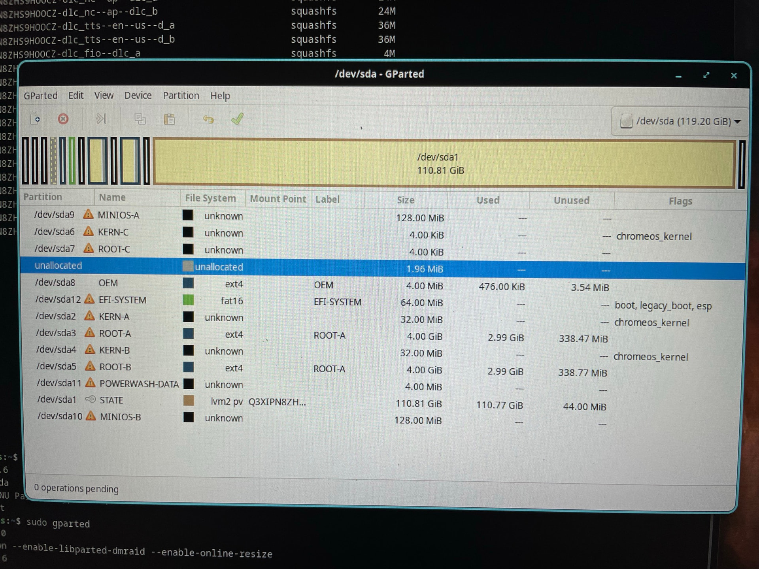This screenshot has width=759, height=569.
Task: Click the Resize/Move toolbar icon
Action: tap(101, 119)
